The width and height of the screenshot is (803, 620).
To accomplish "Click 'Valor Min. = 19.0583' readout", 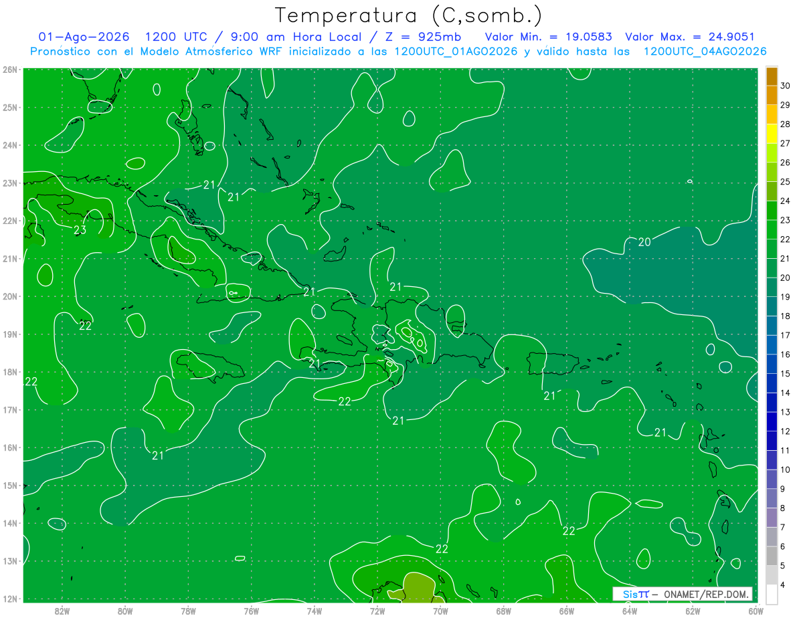I will pos(548,37).
